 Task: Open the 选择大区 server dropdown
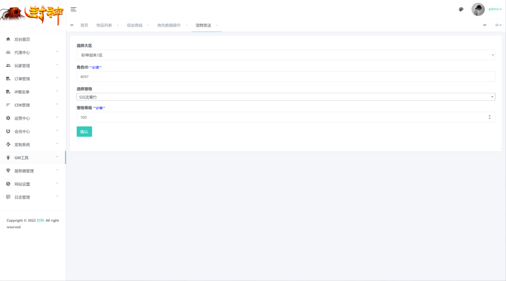(x=286, y=55)
